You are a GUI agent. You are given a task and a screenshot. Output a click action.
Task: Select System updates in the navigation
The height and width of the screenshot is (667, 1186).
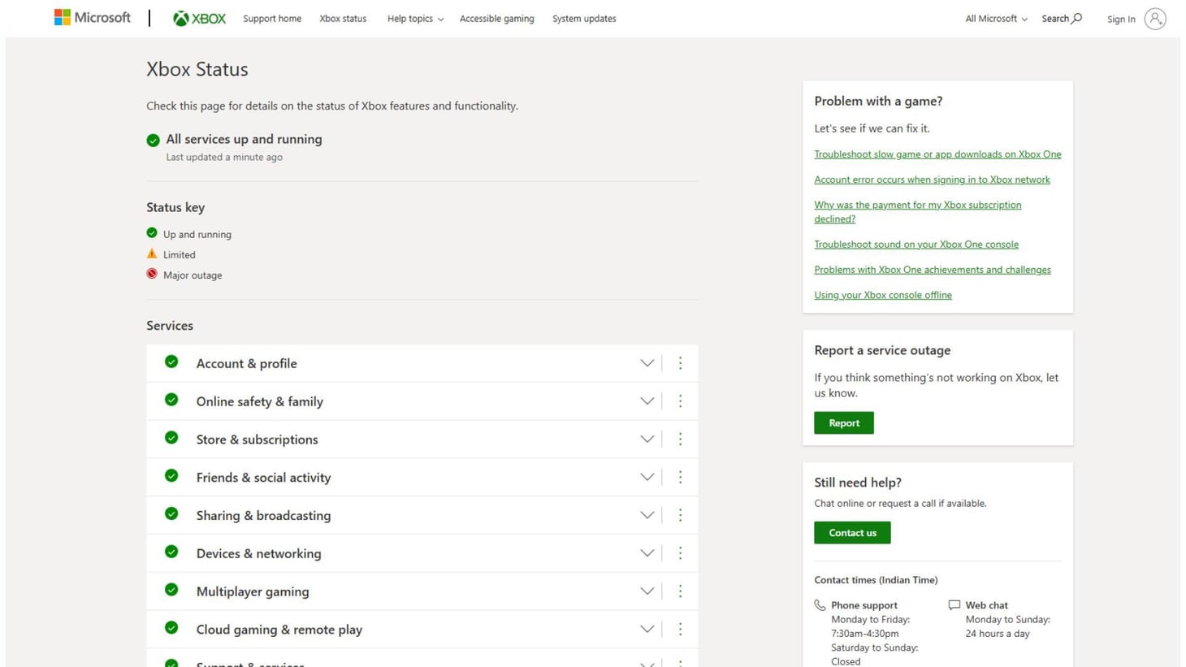[x=583, y=18]
